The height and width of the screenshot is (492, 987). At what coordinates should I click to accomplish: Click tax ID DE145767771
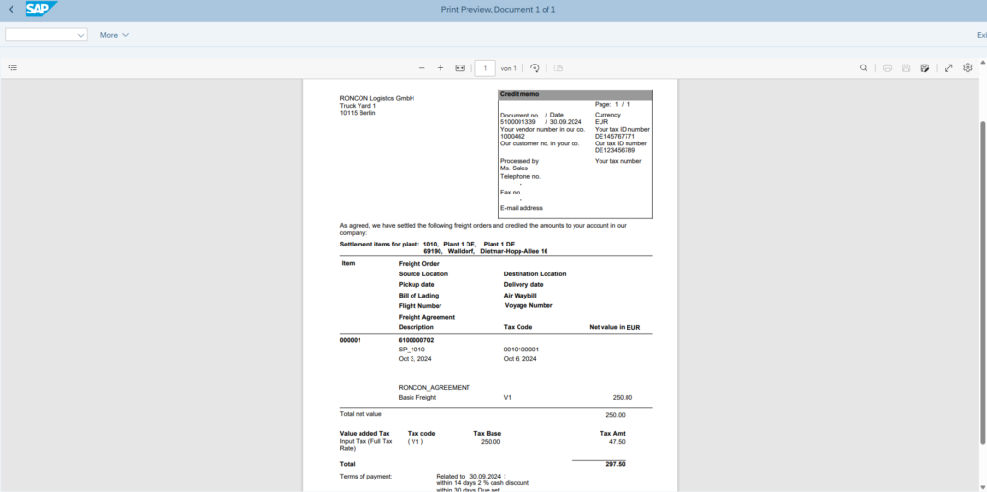615,136
